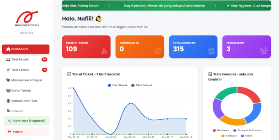Click the red badge on Tiket Masuk

click(x=44, y=59)
